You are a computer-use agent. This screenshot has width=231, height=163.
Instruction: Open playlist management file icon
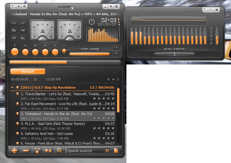pyautogui.click(x=116, y=150)
